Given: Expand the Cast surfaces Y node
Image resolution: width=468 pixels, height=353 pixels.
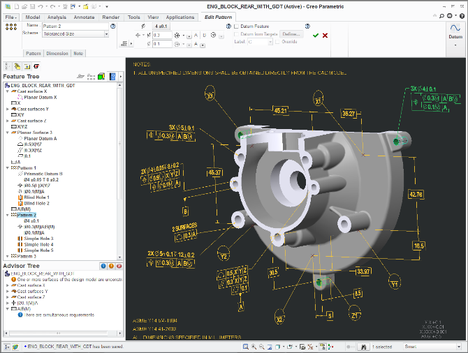Looking at the screenshot, I should (x=7, y=109).
